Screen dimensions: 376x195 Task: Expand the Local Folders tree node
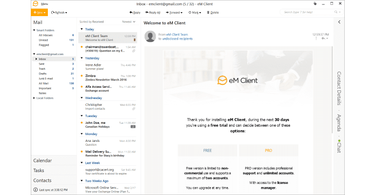34,98
